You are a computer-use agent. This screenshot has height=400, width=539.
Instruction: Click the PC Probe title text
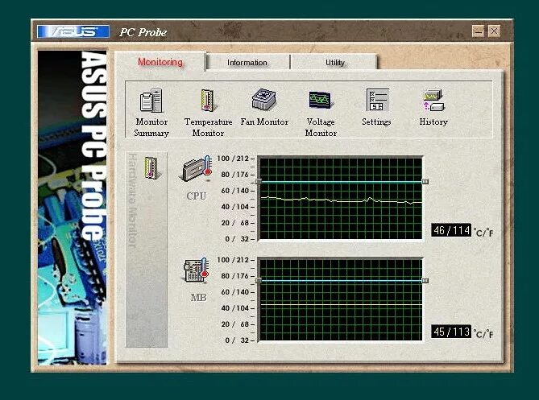[143, 32]
